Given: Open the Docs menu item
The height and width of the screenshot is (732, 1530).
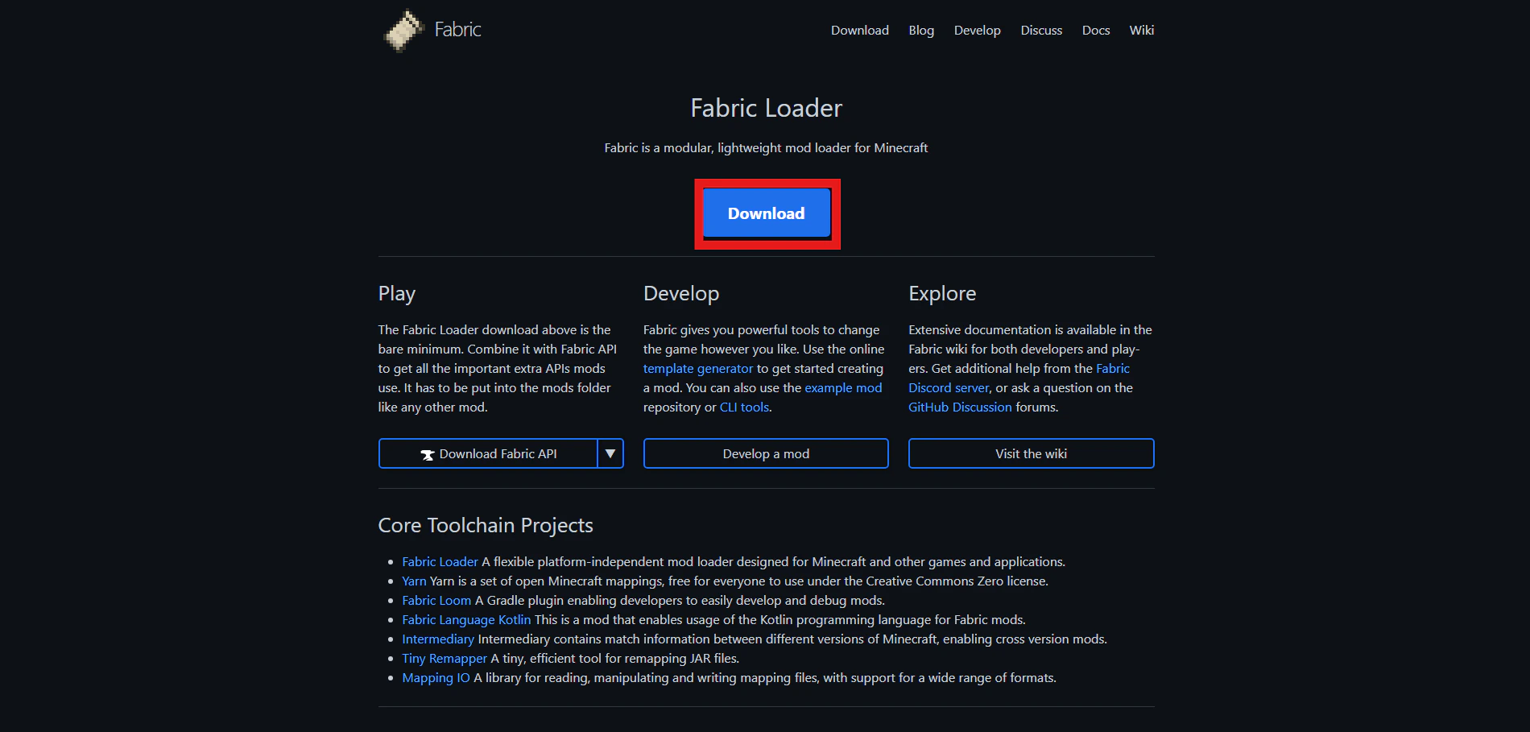Looking at the screenshot, I should coord(1095,30).
